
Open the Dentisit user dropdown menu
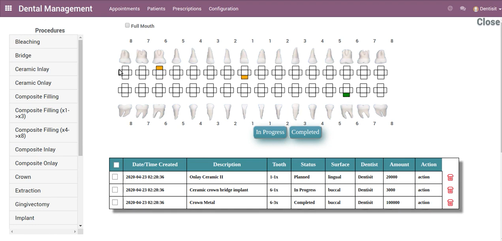487,9
